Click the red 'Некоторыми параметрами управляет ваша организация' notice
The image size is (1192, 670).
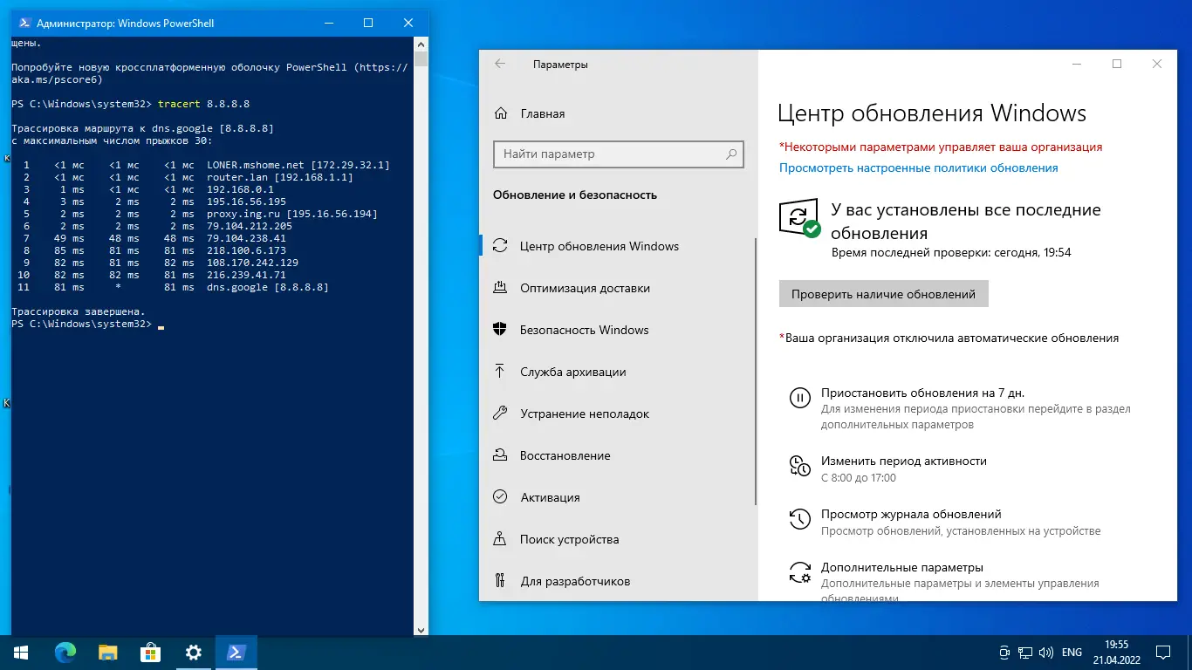coord(941,147)
